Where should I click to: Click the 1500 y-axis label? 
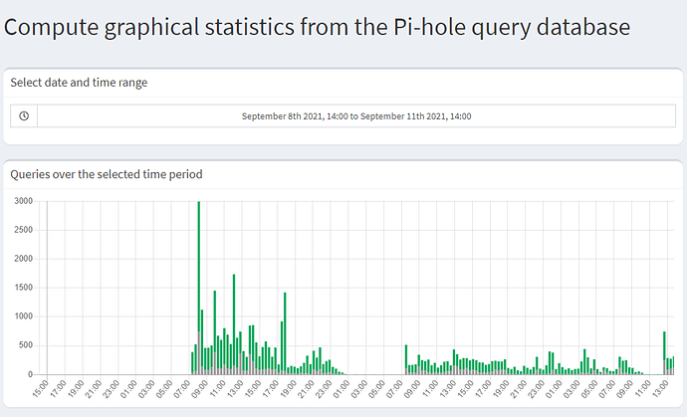[24, 288]
